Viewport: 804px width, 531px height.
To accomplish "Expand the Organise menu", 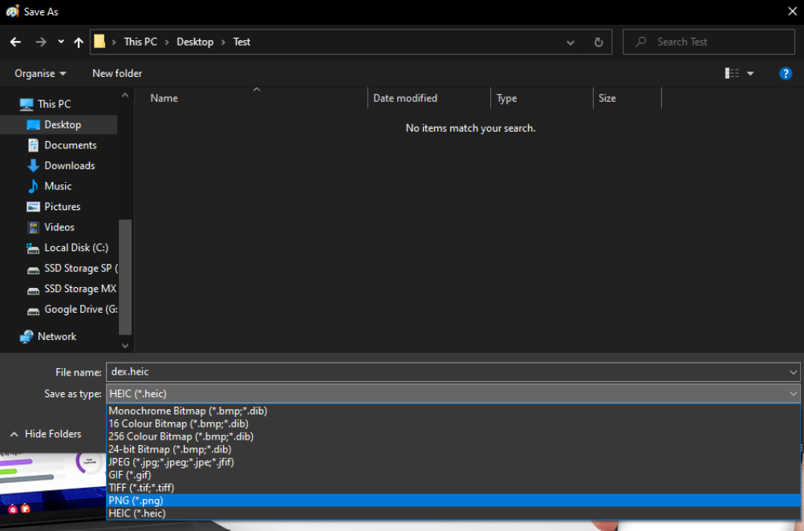I will point(40,73).
